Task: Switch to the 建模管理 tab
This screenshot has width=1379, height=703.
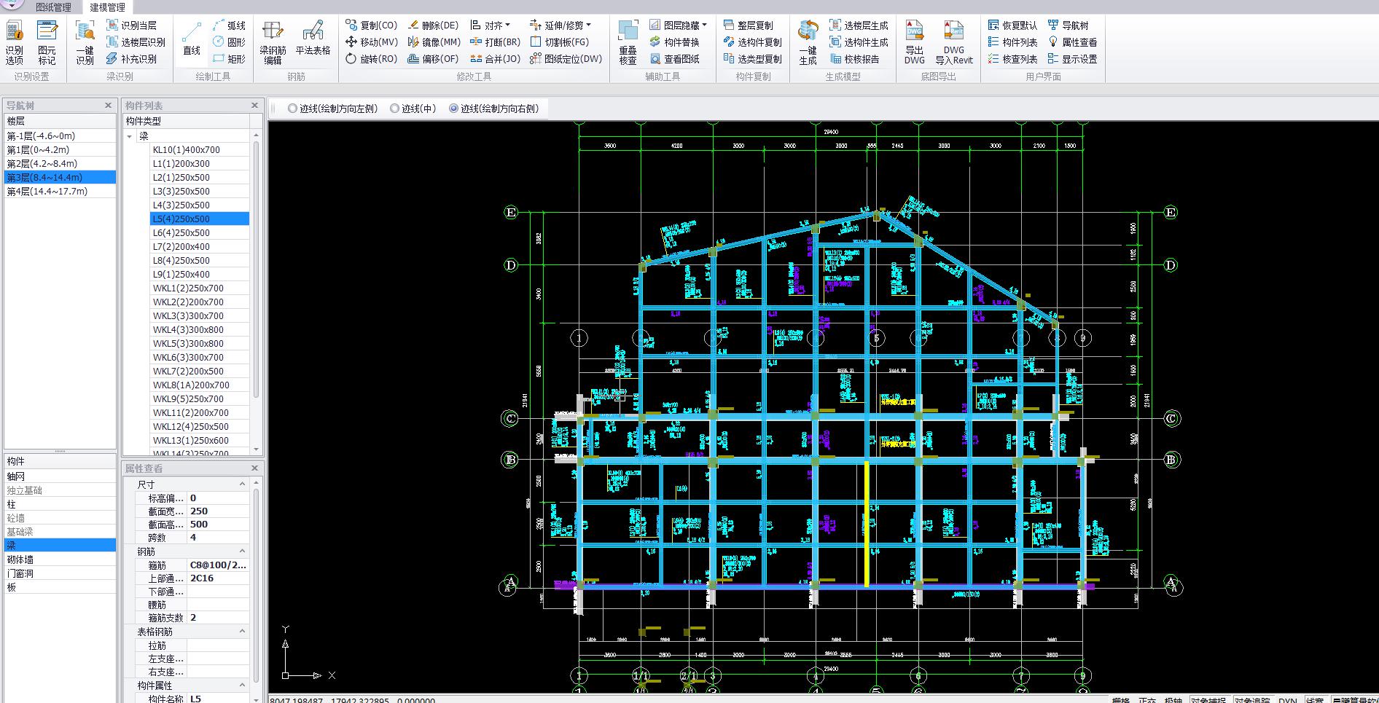Action: 108,7
